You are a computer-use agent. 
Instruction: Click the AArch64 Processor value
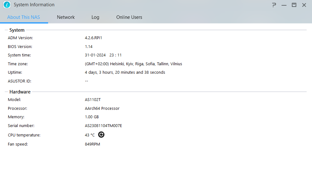click(102, 109)
